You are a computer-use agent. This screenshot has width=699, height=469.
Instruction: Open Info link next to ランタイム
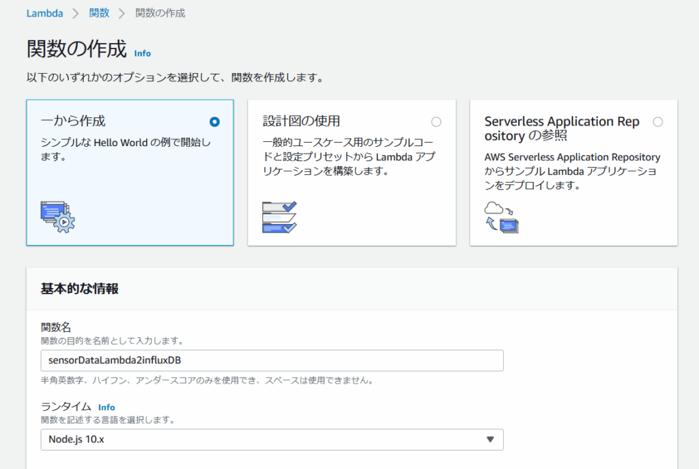[x=106, y=408]
